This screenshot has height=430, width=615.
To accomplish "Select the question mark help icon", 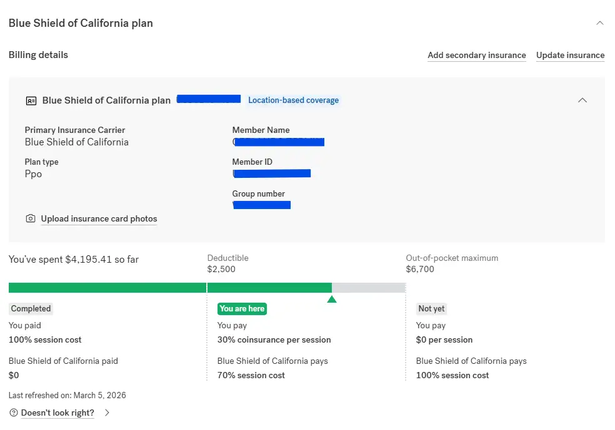I will pyautogui.click(x=13, y=413).
